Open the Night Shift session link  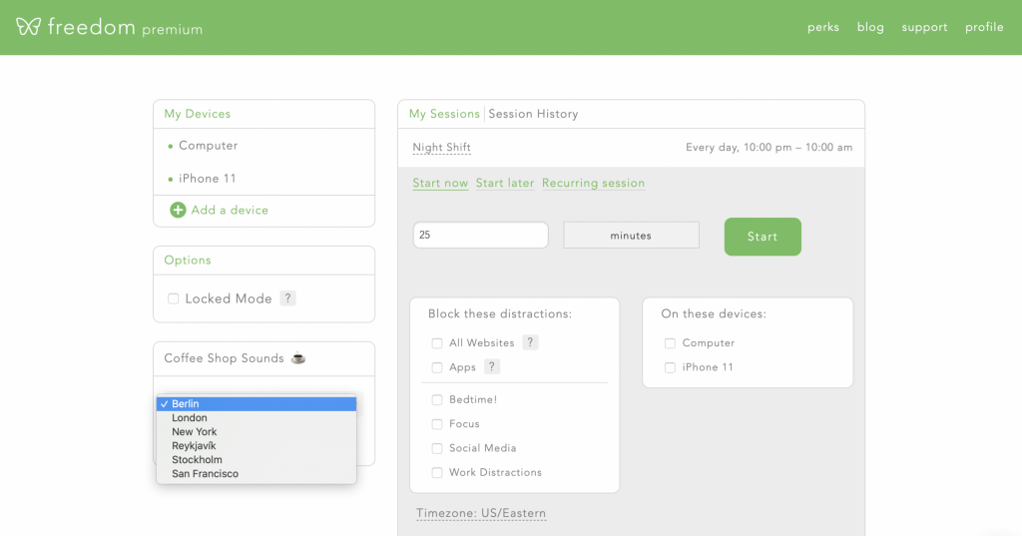tap(441, 148)
